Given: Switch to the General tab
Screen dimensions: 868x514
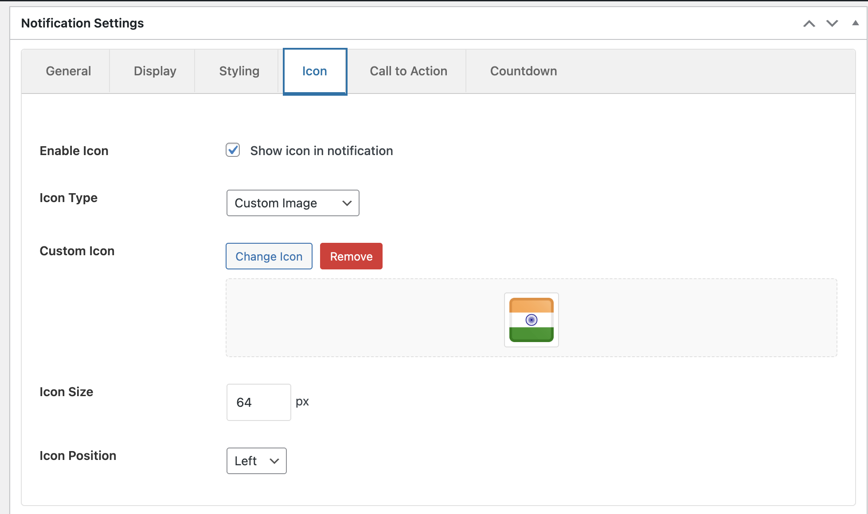Looking at the screenshot, I should (68, 71).
